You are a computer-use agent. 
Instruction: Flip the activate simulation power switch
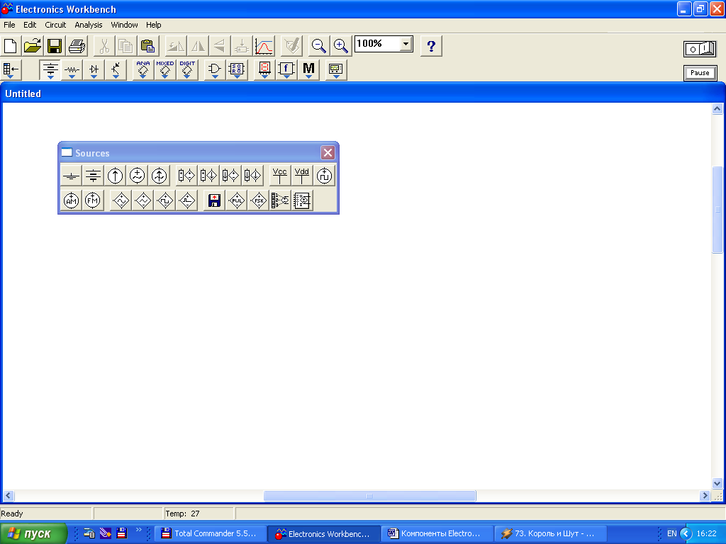point(700,49)
